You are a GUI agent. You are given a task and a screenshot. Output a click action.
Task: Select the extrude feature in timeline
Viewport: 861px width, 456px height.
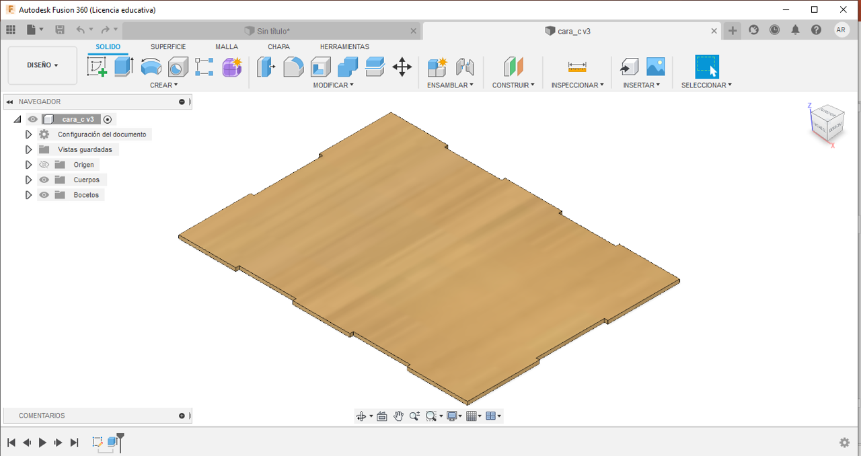coord(112,443)
